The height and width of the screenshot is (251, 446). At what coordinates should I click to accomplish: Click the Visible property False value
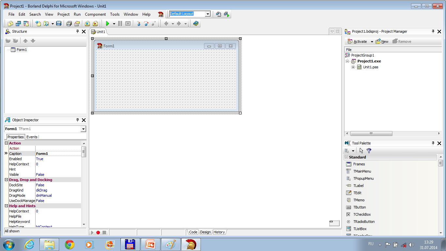point(58,175)
